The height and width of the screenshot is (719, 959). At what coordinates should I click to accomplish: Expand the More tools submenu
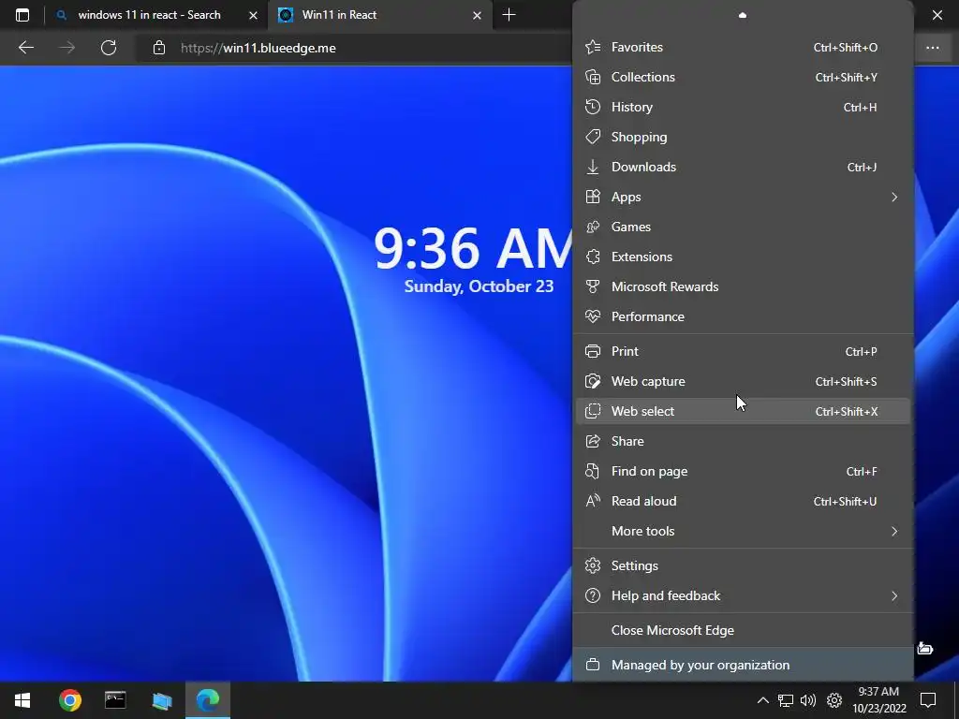click(x=894, y=532)
